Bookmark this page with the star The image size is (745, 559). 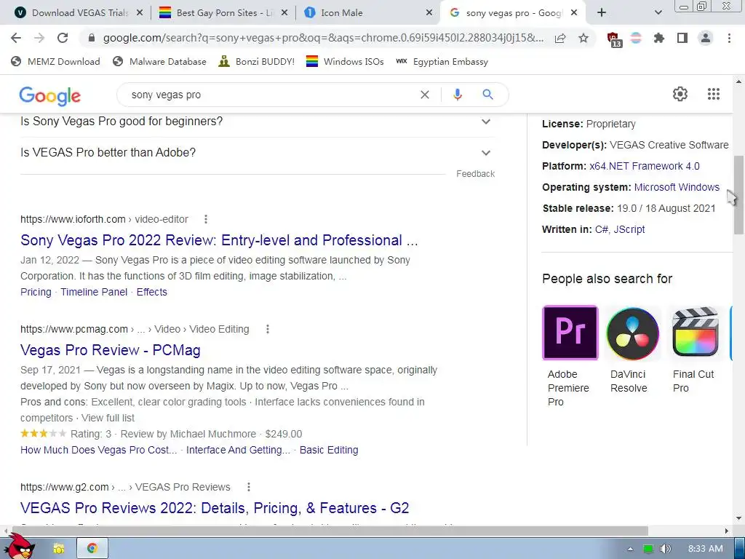tap(583, 38)
